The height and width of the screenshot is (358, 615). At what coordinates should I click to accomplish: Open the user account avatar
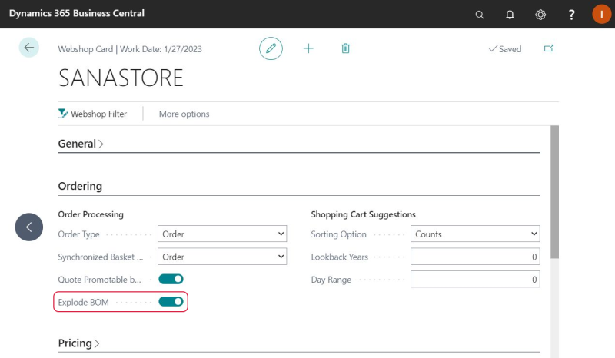(601, 14)
